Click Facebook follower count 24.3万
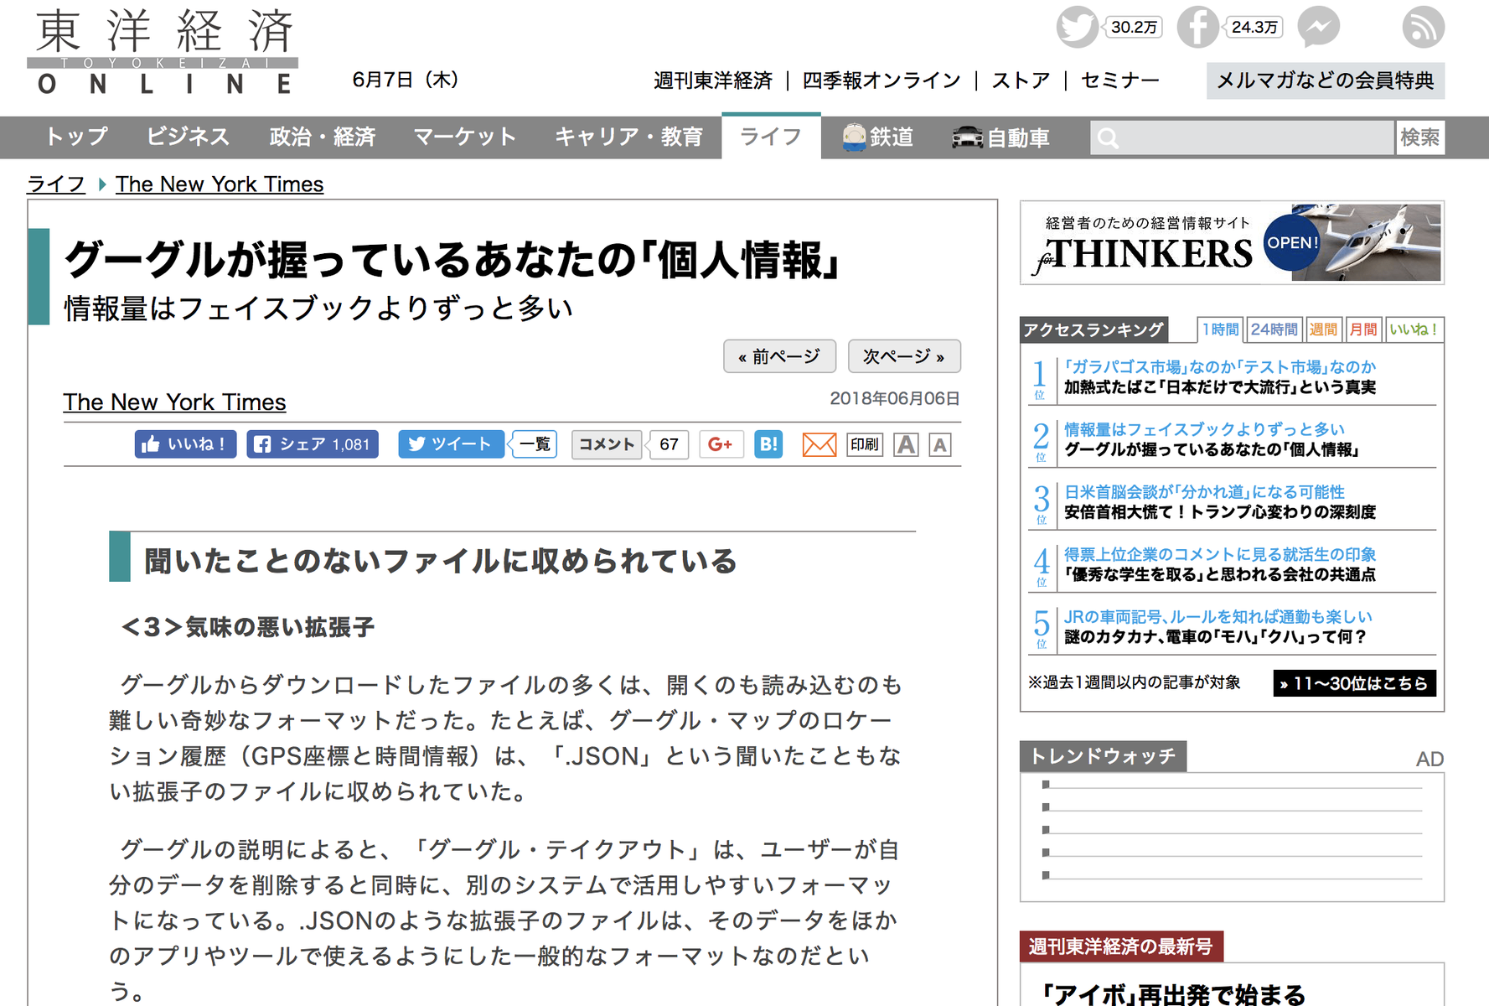1489x1006 pixels. (x=1254, y=28)
